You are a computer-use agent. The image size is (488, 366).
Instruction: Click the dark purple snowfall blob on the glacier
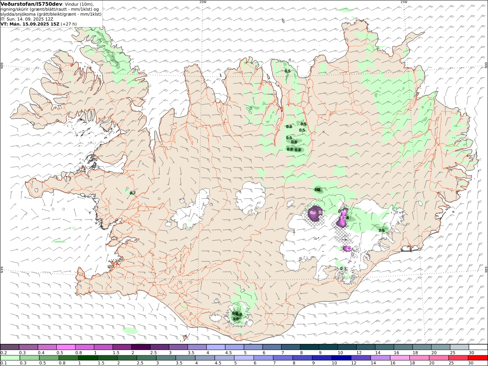[x=314, y=213]
